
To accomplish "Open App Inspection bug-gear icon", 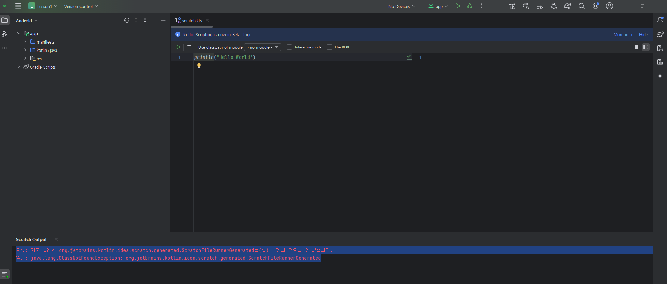I will click(554, 6).
